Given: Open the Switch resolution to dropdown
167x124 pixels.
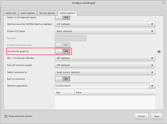Looking at the screenshot, I should (x=105, y=72).
